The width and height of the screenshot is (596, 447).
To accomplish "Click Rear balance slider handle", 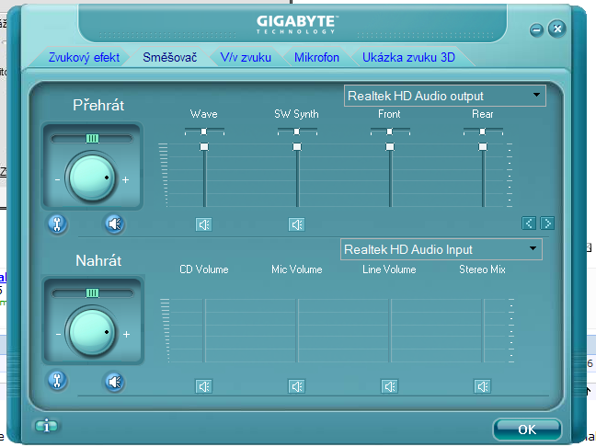I will pyautogui.click(x=482, y=132).
